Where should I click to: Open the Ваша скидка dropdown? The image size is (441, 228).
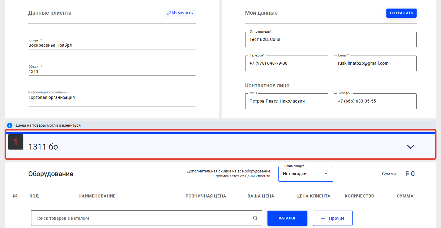point(306,174)
